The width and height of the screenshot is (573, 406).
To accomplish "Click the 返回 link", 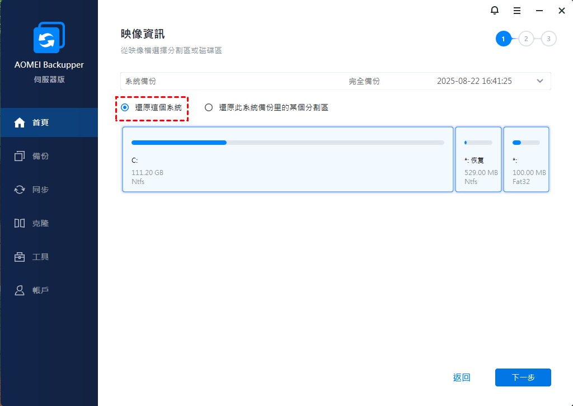I will [462, 377].
